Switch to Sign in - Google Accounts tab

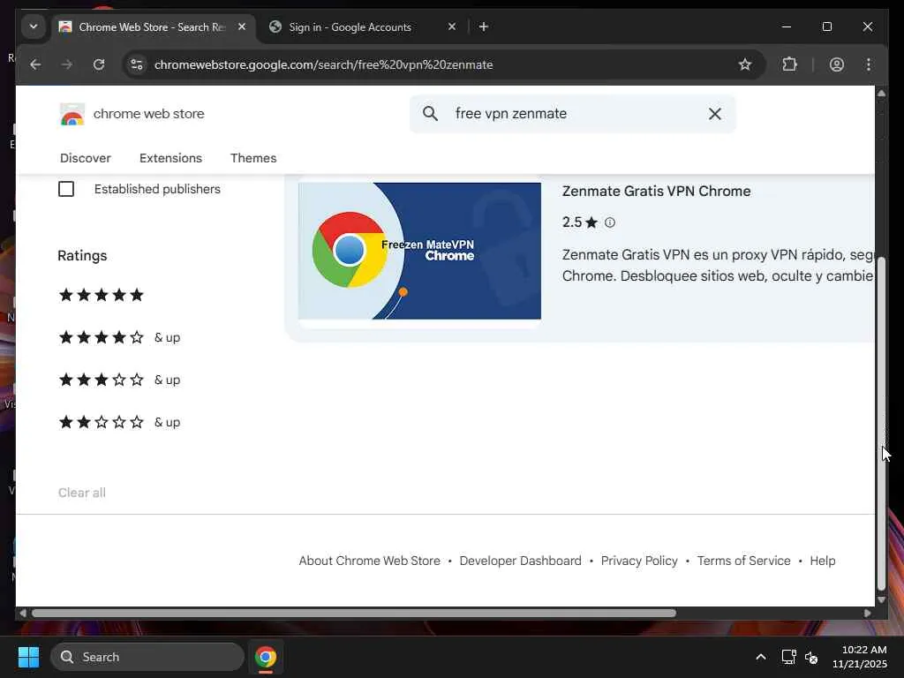point(350,27)
